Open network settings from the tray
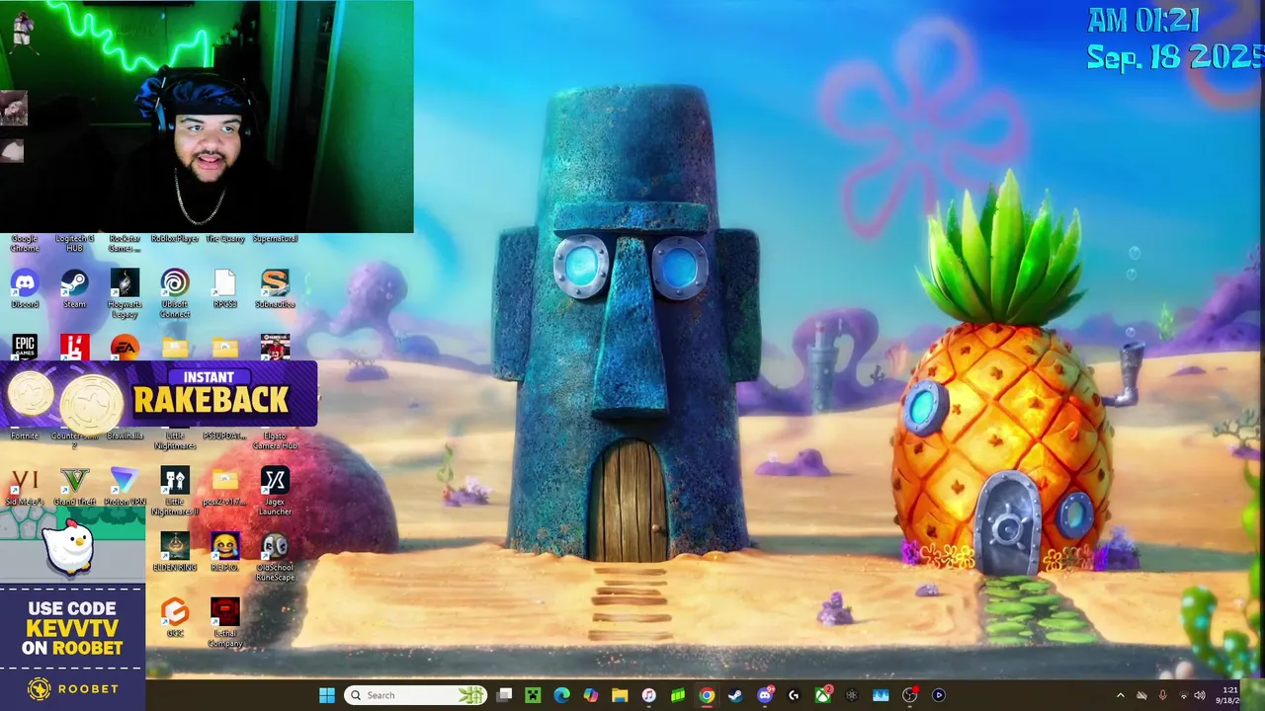 click(1183, 695)
